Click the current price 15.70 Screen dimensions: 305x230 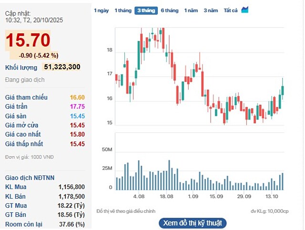[x=28, y=40]
